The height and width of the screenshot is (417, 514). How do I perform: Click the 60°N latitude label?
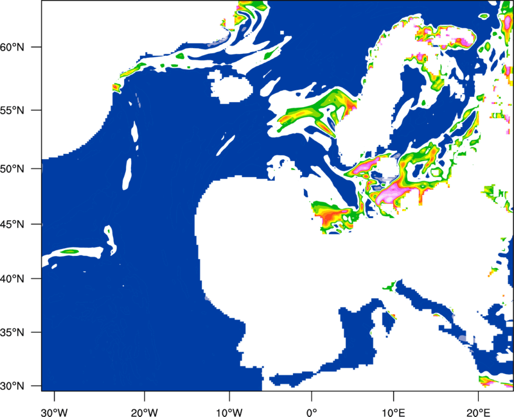coord(12,47)
